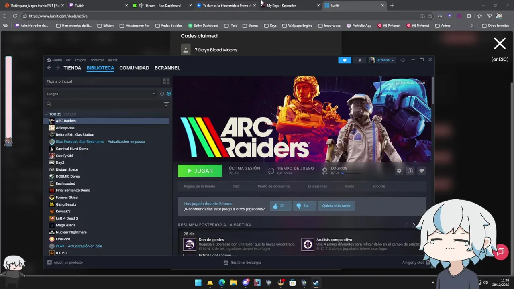Go to next post-game summary arrow
Screen dimensions: 514x289
tap(414, 225)
